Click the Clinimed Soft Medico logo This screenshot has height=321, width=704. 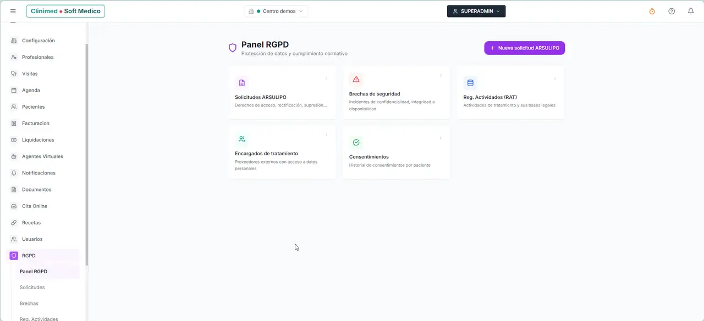coord(65,11)
